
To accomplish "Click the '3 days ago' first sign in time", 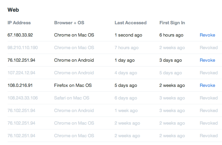I will (171, 60).
